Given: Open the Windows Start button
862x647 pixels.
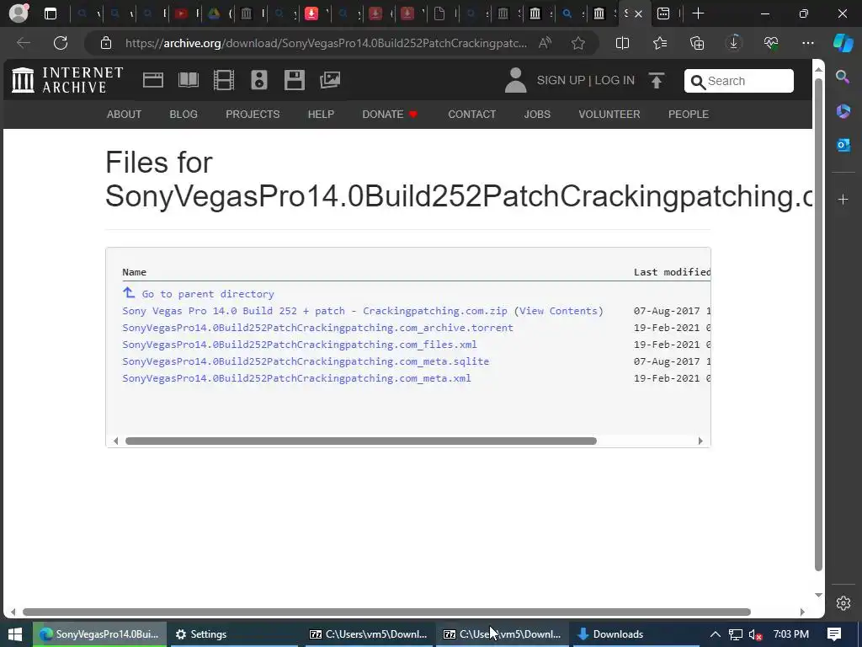Looking at the screenshot, I should (15, 634).
